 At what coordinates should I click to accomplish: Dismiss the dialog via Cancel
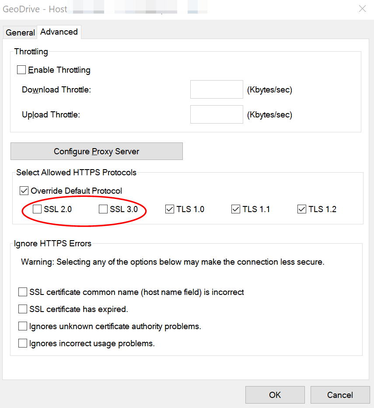coord(340,395)
